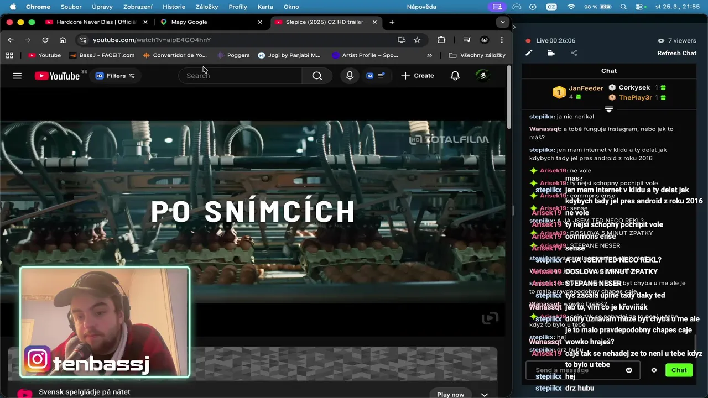Open the Chrome three-dot menu
This screenshot has height=398, width=708.
click(x=502, y=40)
